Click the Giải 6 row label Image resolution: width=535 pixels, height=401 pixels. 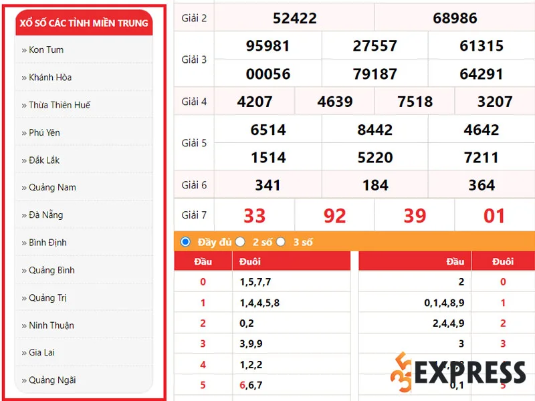point(194,185)
